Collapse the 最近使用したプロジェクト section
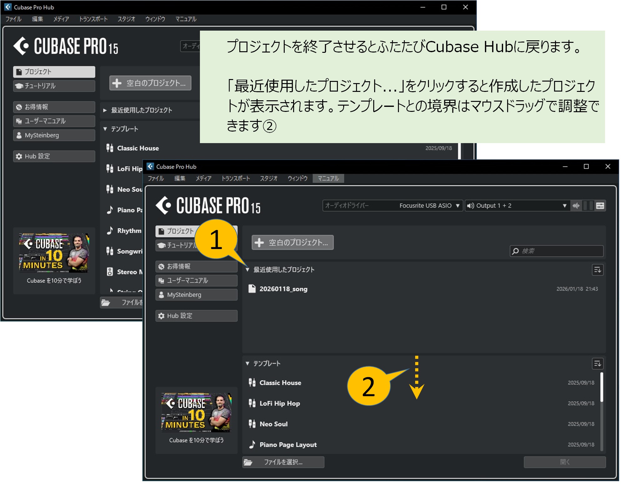The height and width of the screenshot is (484, 626). [247, 269]
